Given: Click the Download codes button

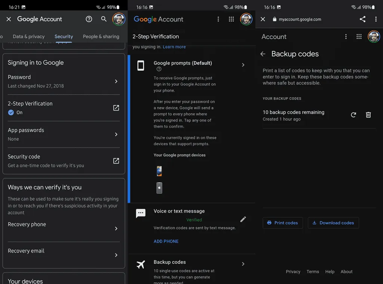Looking at the screenshot, I should click(333, 223).
